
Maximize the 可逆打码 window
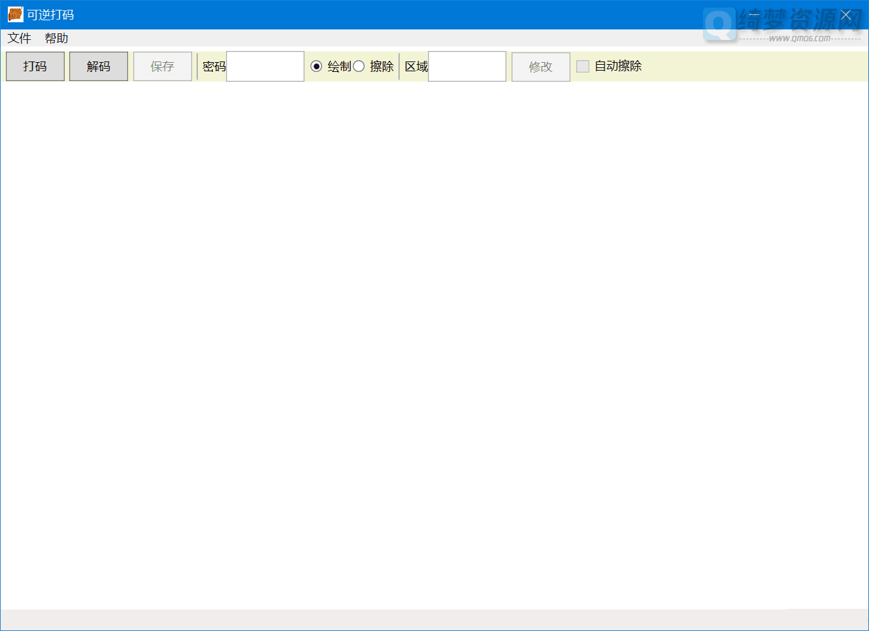coord(800,14)
